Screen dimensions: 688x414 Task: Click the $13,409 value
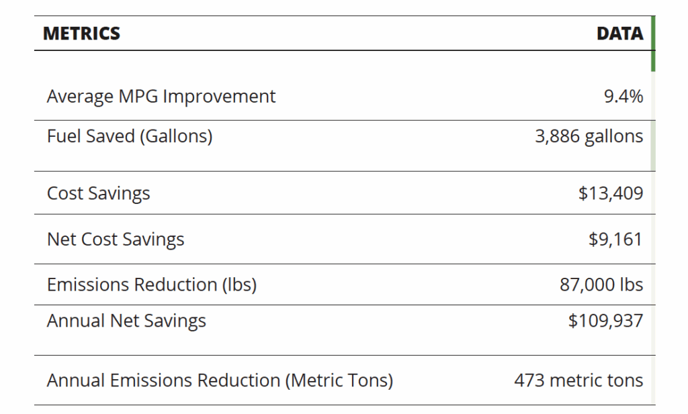610,193
